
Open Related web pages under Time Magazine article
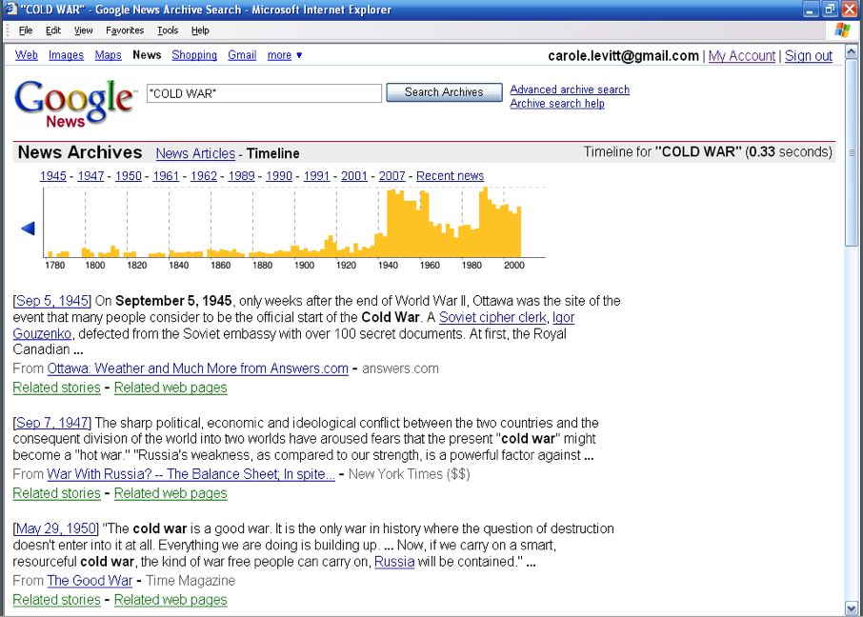(x=171, y=600)
